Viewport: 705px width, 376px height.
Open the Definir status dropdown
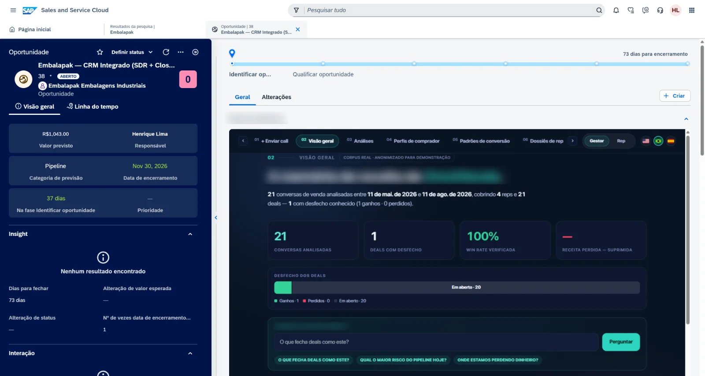(132, 52)
